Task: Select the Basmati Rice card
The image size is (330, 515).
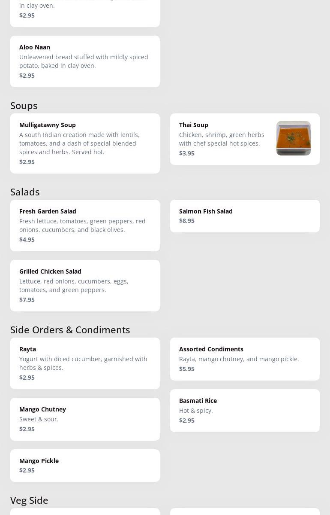Action: click(245, 411)
